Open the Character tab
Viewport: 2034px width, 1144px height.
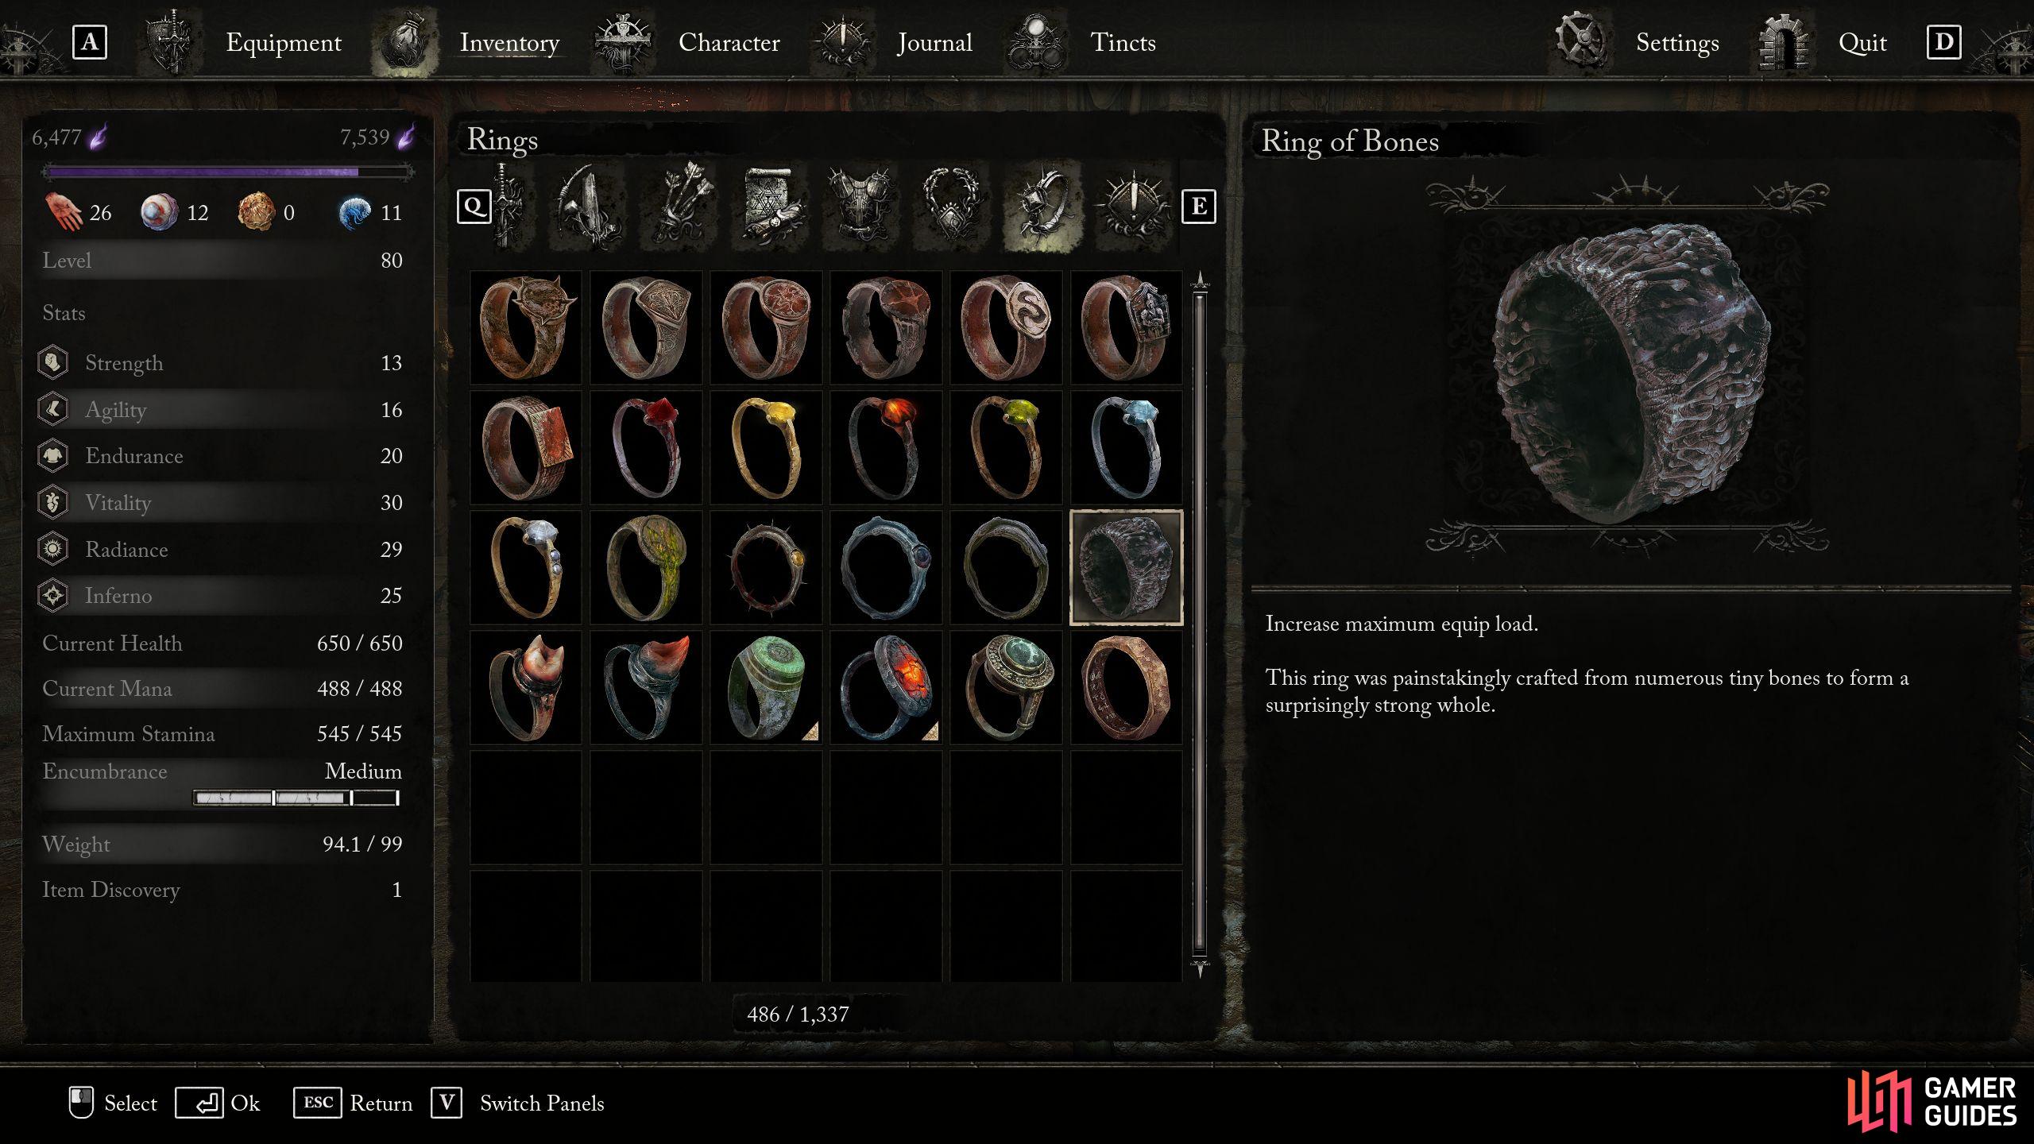tap(729, 42)
